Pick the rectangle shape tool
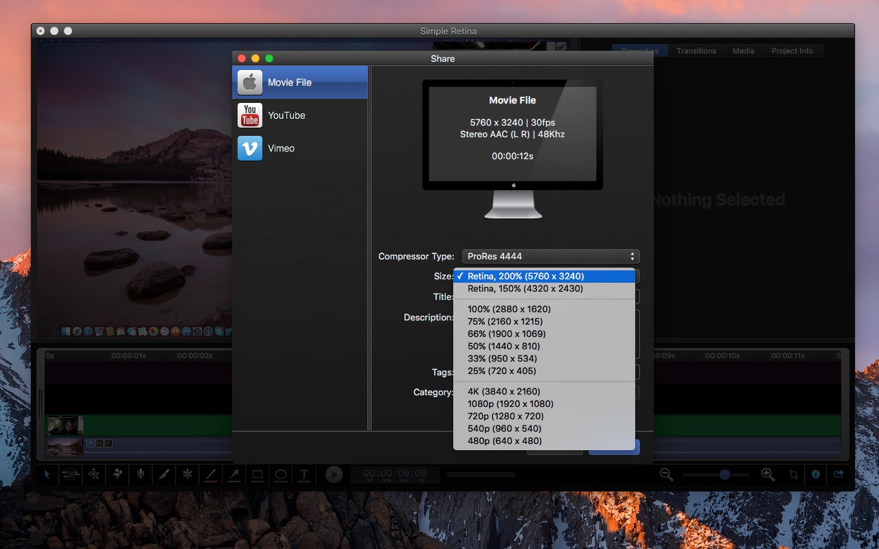Screen dimensions: 879x549 258,474
